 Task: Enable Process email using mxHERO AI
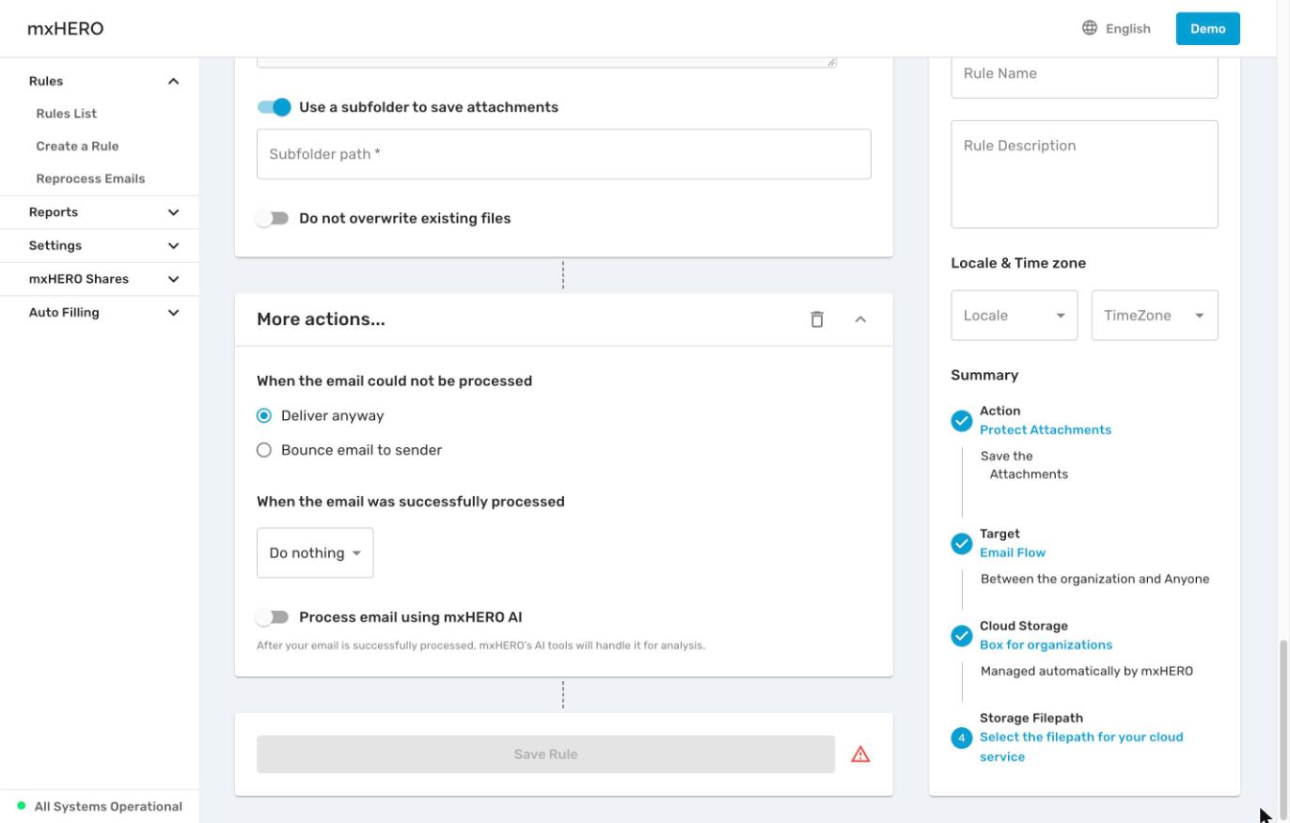[x=273, y=617]
